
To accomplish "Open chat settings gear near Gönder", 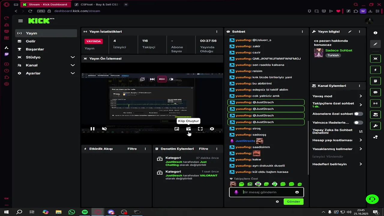I will click(x=277, y=202).
